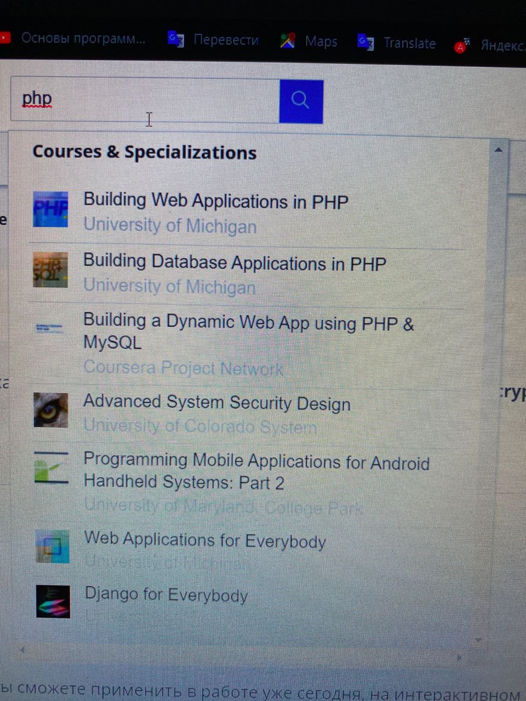The image size is (526, 701).
Task: Open the Яндекс bookmark
Action: (x=489, y=45)
